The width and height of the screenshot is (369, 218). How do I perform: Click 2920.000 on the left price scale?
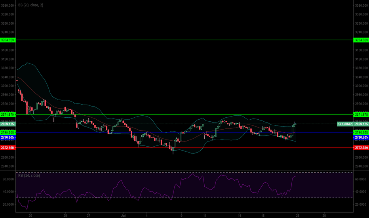7,104
